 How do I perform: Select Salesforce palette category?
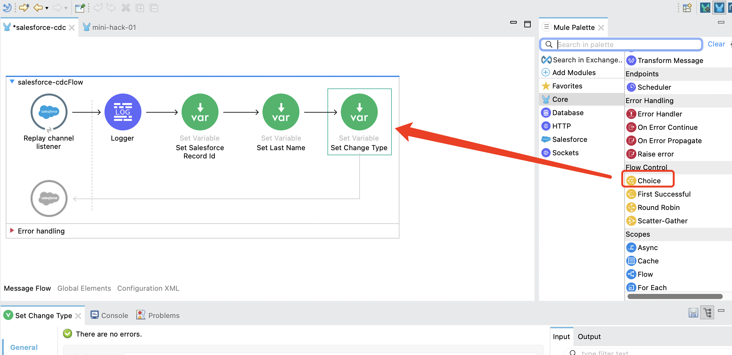click(x=564, y=139)
